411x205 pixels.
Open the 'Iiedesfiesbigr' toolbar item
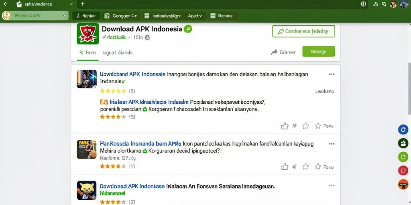tap(163, 16)
